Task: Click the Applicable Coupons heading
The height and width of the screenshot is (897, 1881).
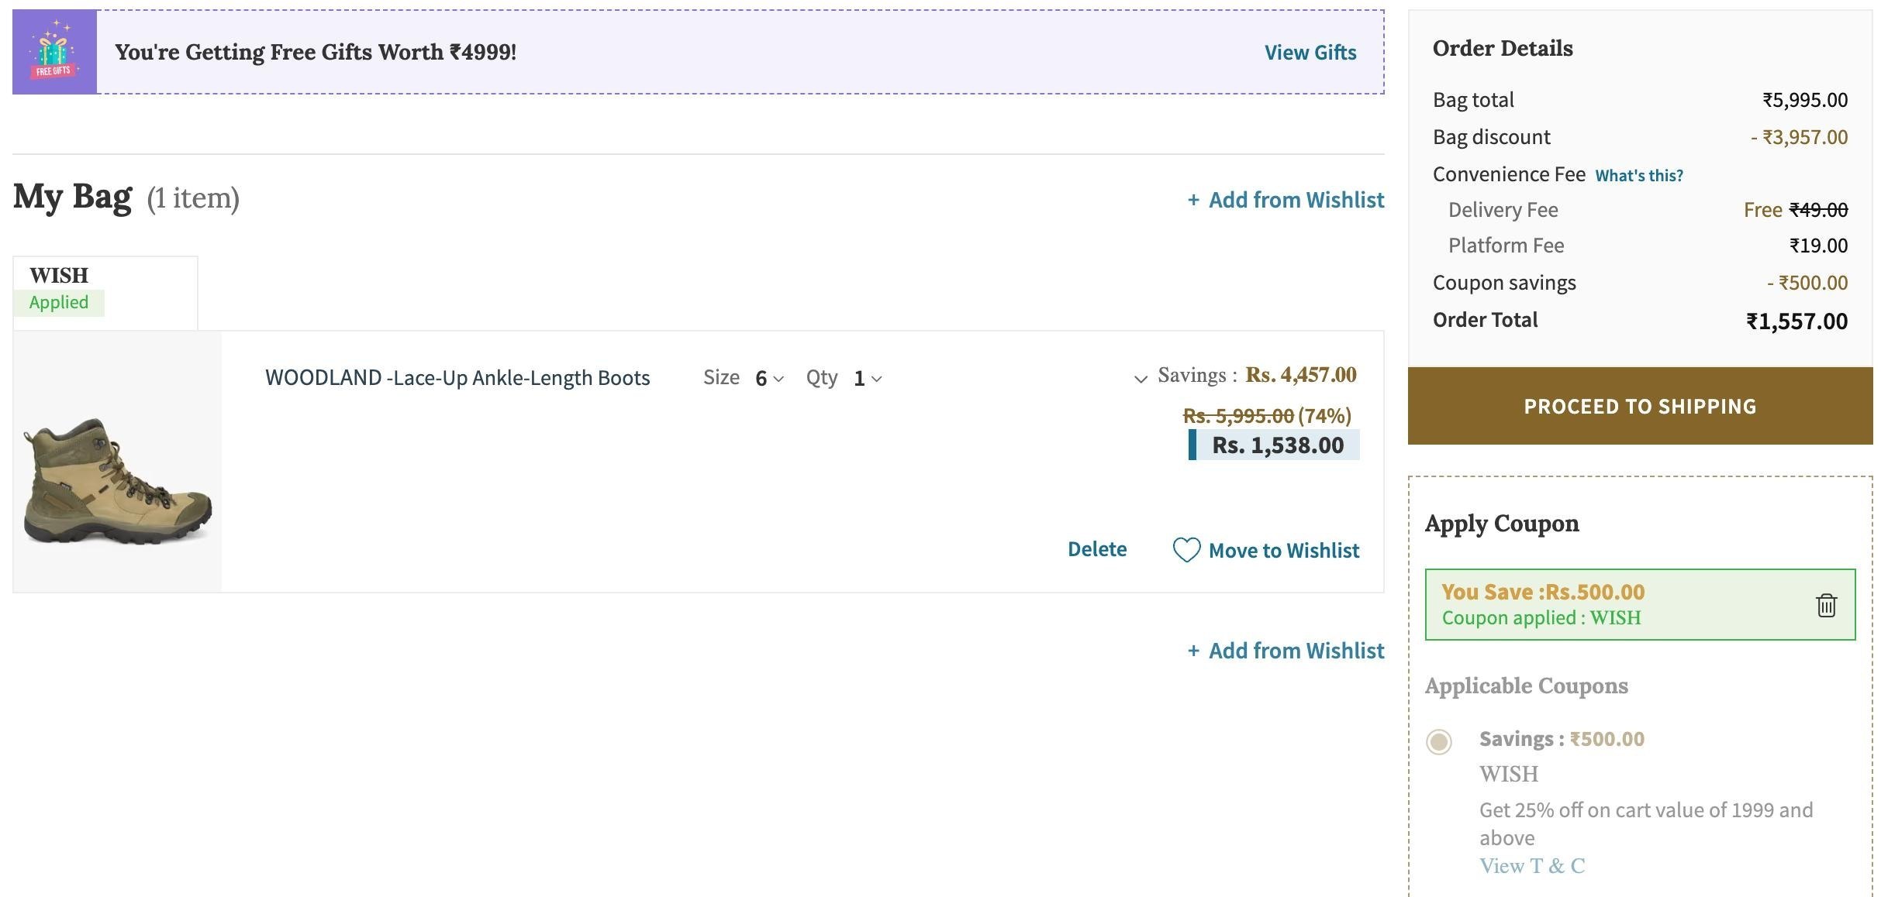Action: tap(1526, 686)
